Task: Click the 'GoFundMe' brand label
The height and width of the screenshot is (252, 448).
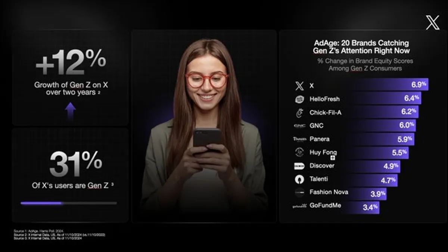Action: click(325, 205)
